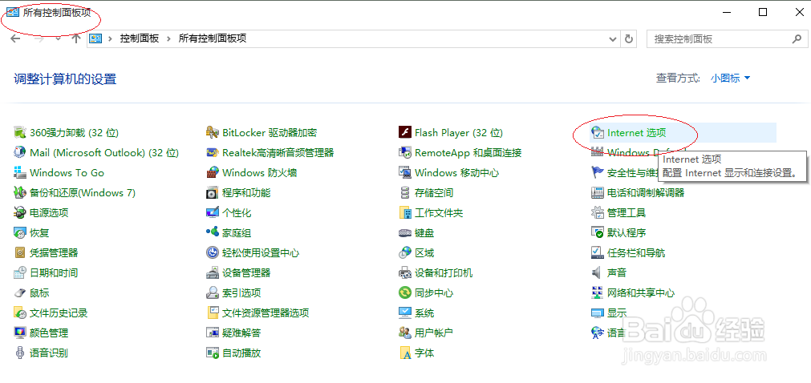
Task: Click the 存储空间 icon
Action: click(x=404, y=193)
